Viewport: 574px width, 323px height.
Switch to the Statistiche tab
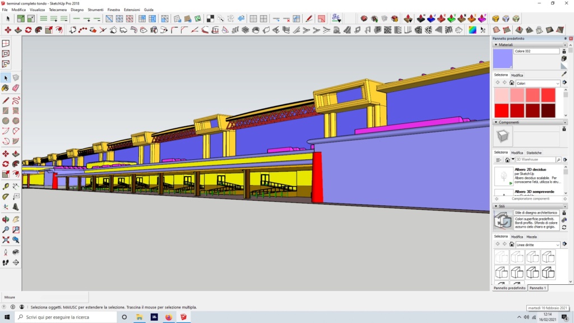[x=534, y=153]
